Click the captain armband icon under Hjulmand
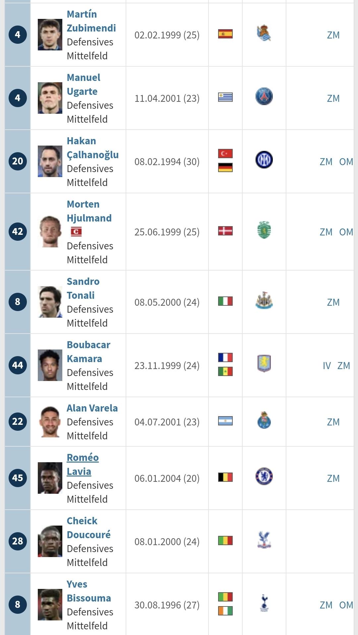The image size is (358, 635). 76,232
